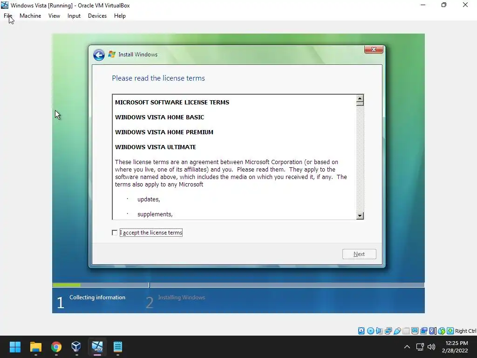
Task: Click the Install Windows title text
Action: (x=138, y=55)
